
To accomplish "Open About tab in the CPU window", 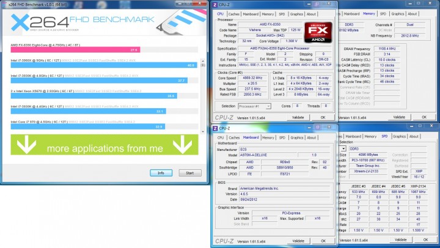I will point(311,14).
